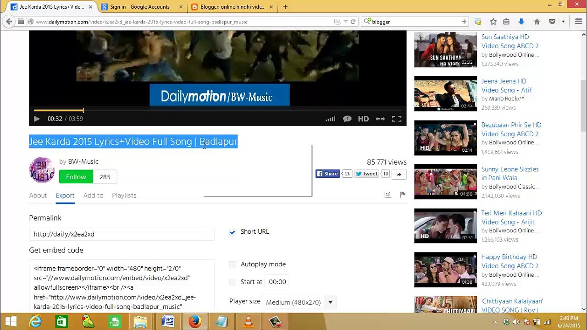
Task: Follow the BW-Music channel
Action: pos(76,177)
